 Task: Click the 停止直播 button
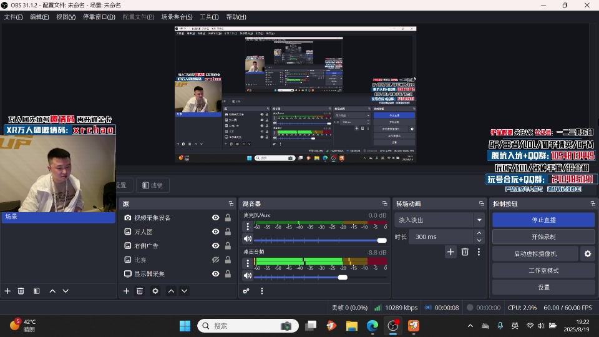click(x=543, y=220)
